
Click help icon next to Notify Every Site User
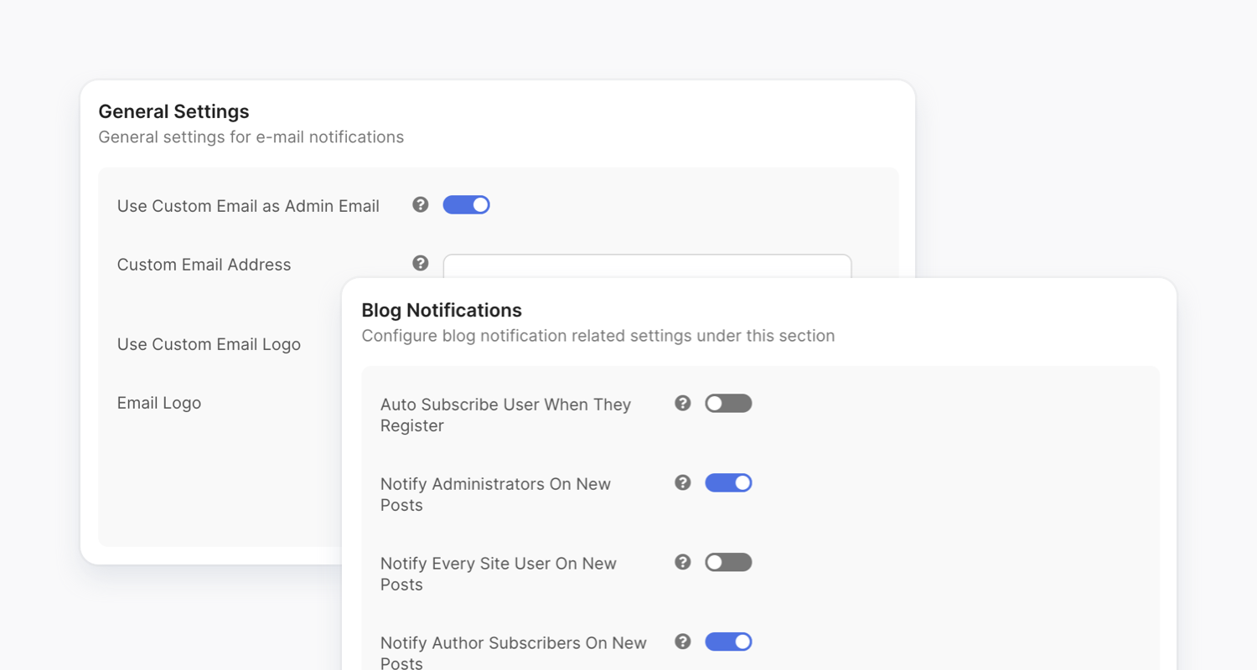click(682, 562)
